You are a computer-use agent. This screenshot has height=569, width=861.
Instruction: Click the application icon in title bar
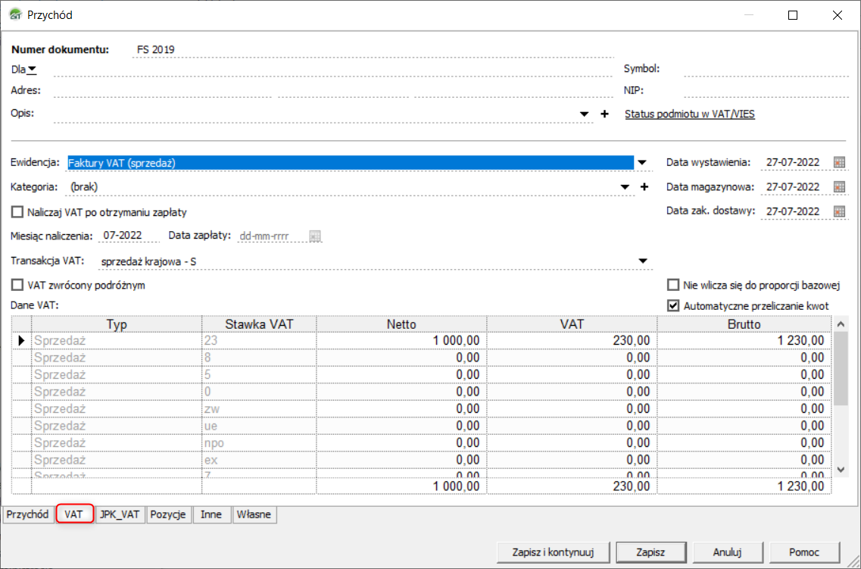point(16,15)
